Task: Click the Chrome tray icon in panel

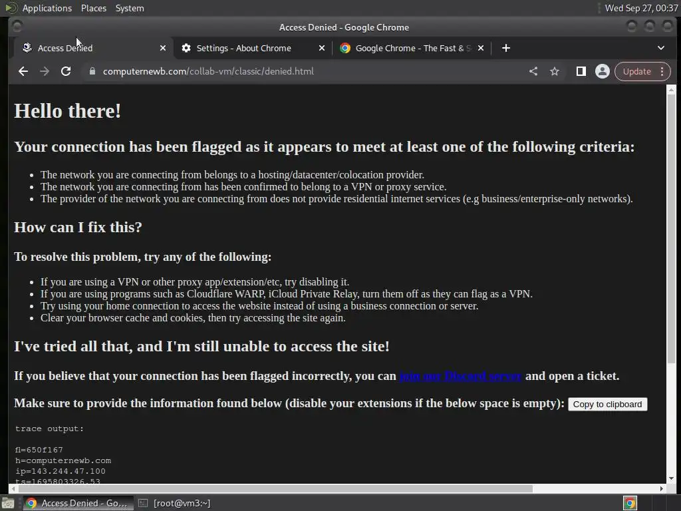Action: [x=630, y=503]
